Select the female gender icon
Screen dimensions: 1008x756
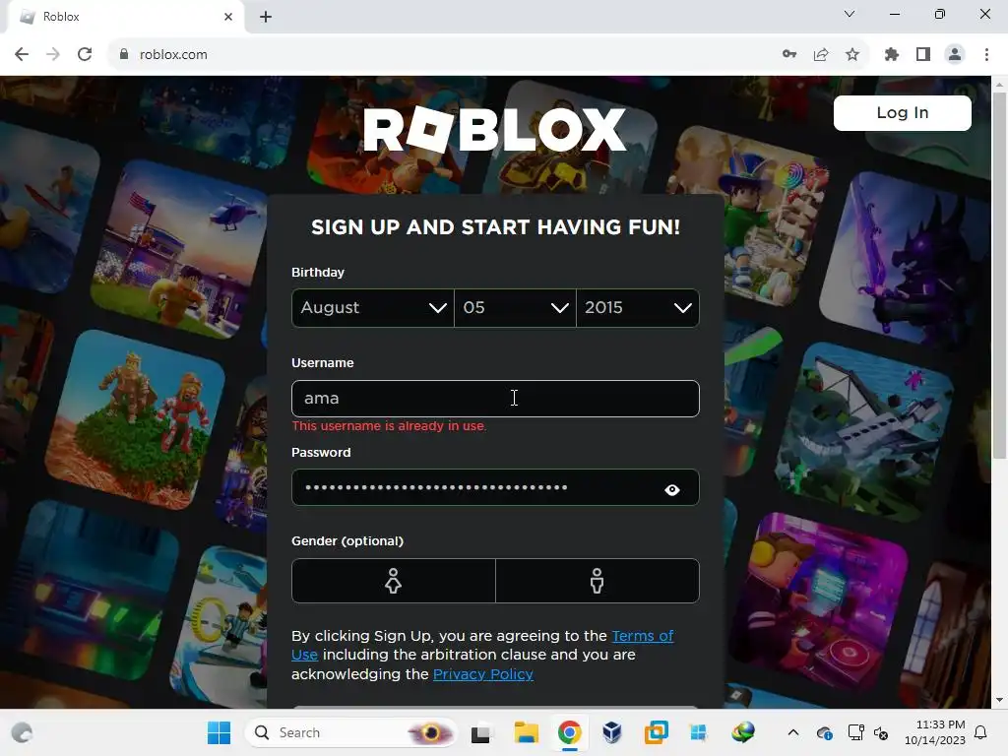[394, 581]
